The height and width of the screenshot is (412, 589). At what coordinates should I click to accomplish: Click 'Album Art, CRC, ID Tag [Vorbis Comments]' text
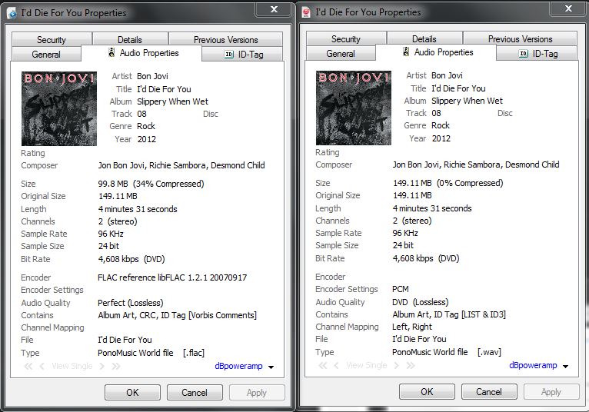(178, 315)
